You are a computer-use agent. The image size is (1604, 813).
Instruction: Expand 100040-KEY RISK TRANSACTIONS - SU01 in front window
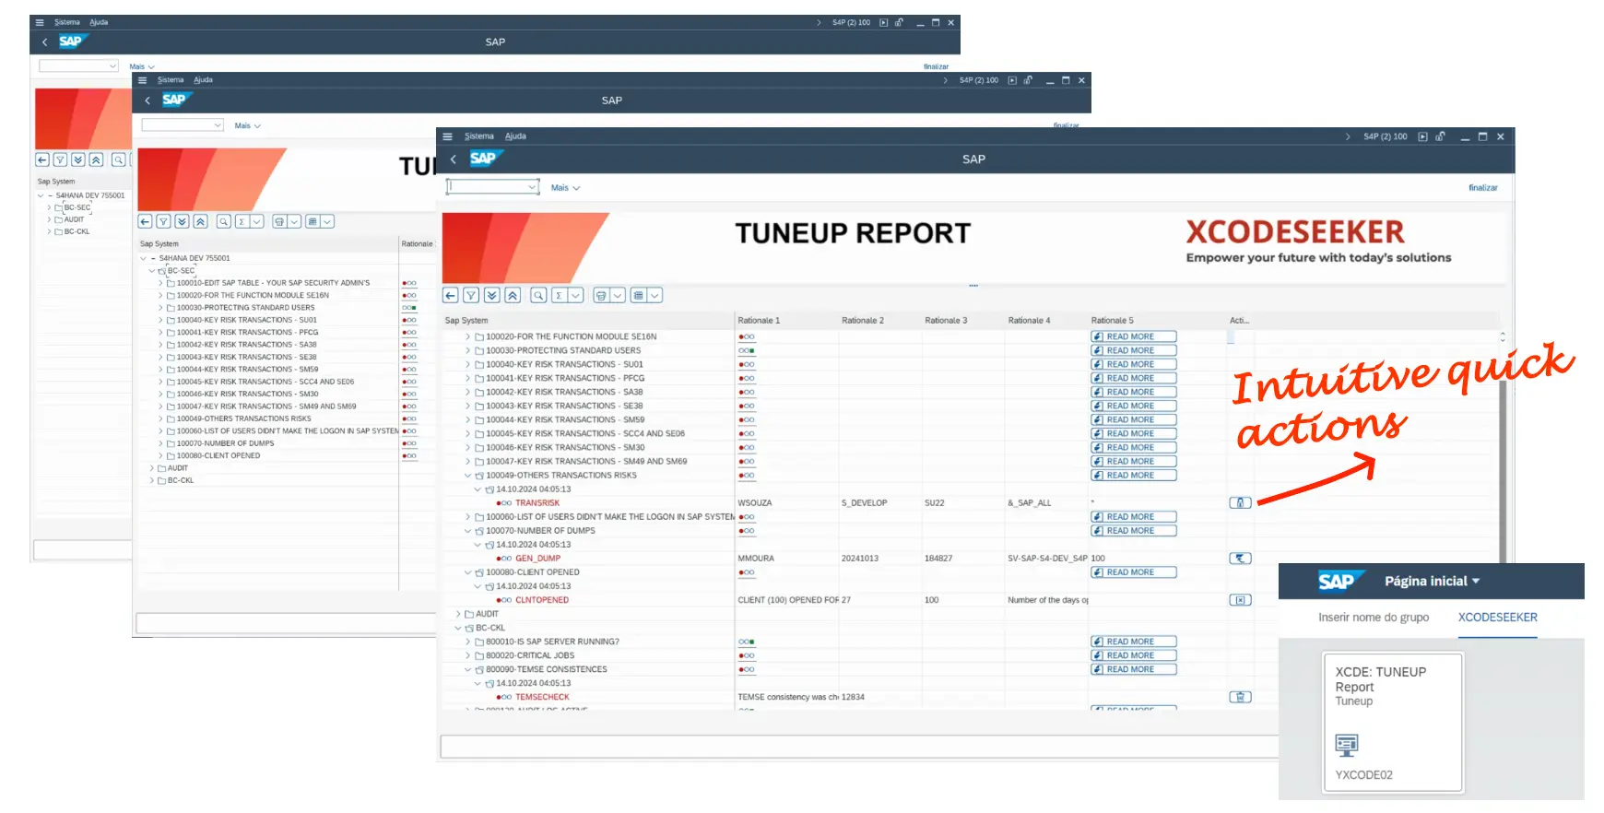point(467,365)
